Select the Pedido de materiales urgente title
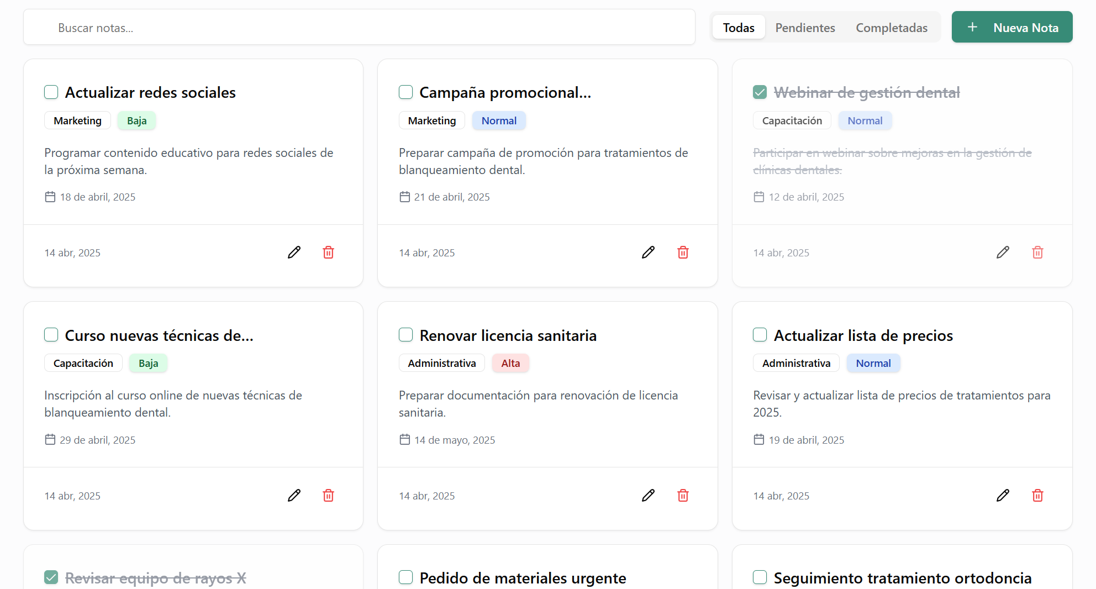The image size is (1096, 589). (523, 578)
